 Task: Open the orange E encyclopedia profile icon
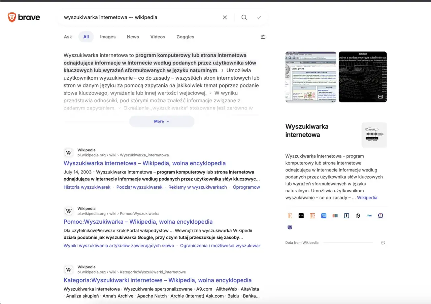(290, 216)
